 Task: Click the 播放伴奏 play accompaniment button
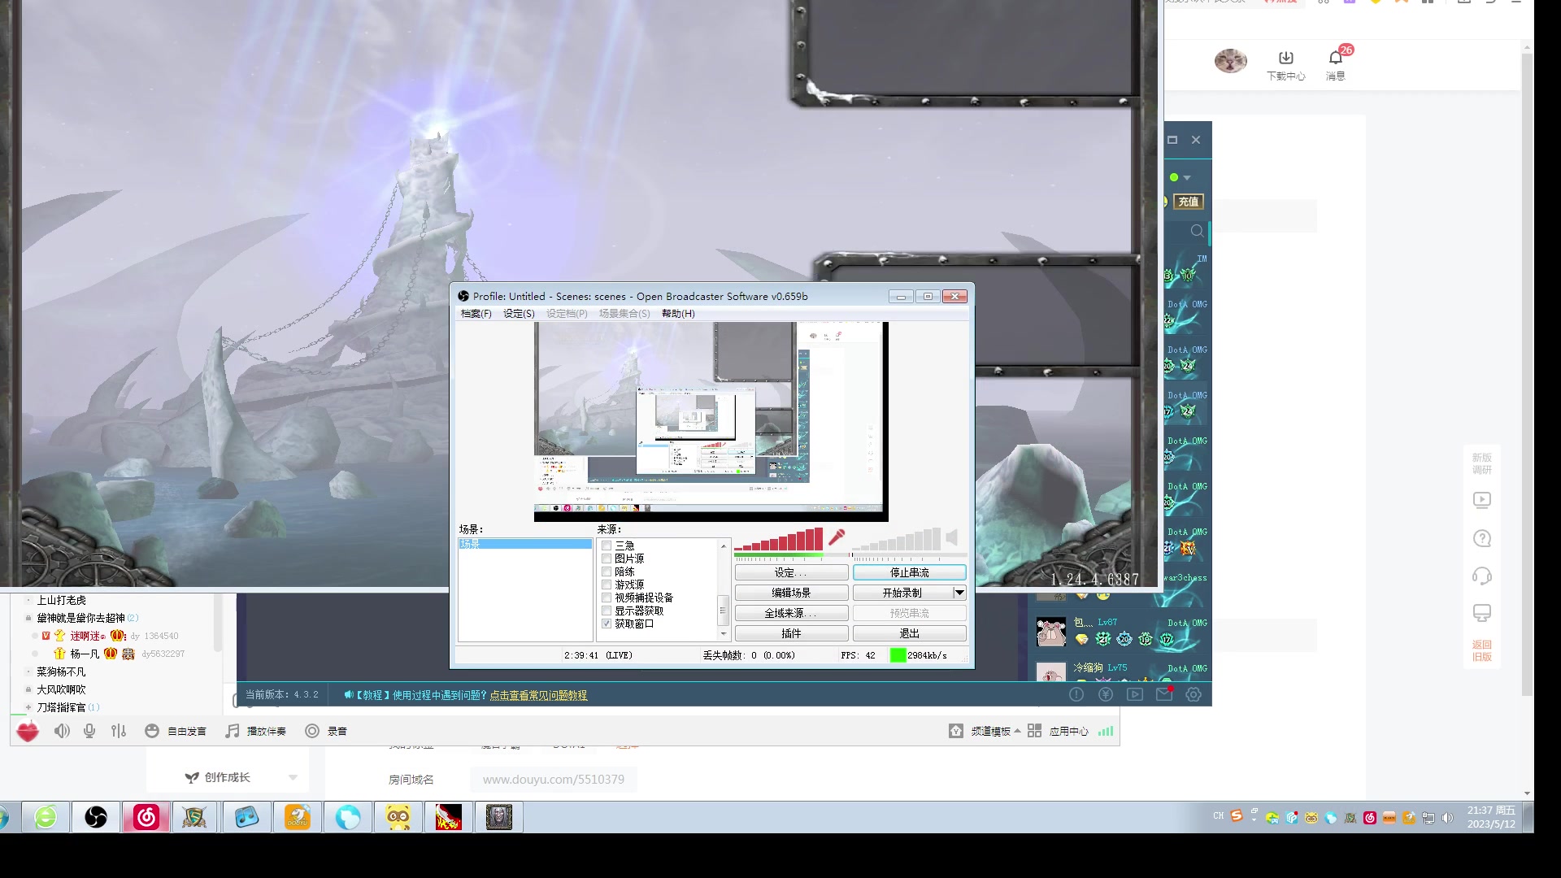pos(255,731)
